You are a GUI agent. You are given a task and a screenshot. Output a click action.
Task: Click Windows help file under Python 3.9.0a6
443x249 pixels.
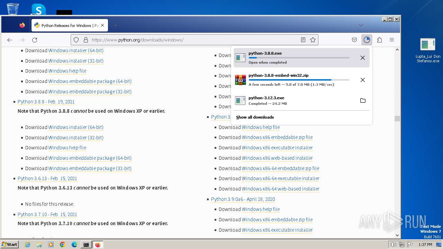click(261, 209)
